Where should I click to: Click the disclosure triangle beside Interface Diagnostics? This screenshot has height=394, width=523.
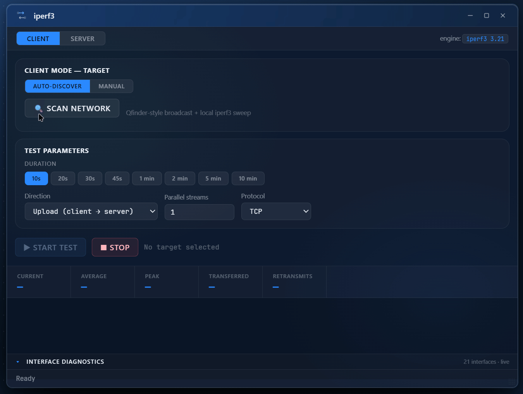click(x=17, y=362)
